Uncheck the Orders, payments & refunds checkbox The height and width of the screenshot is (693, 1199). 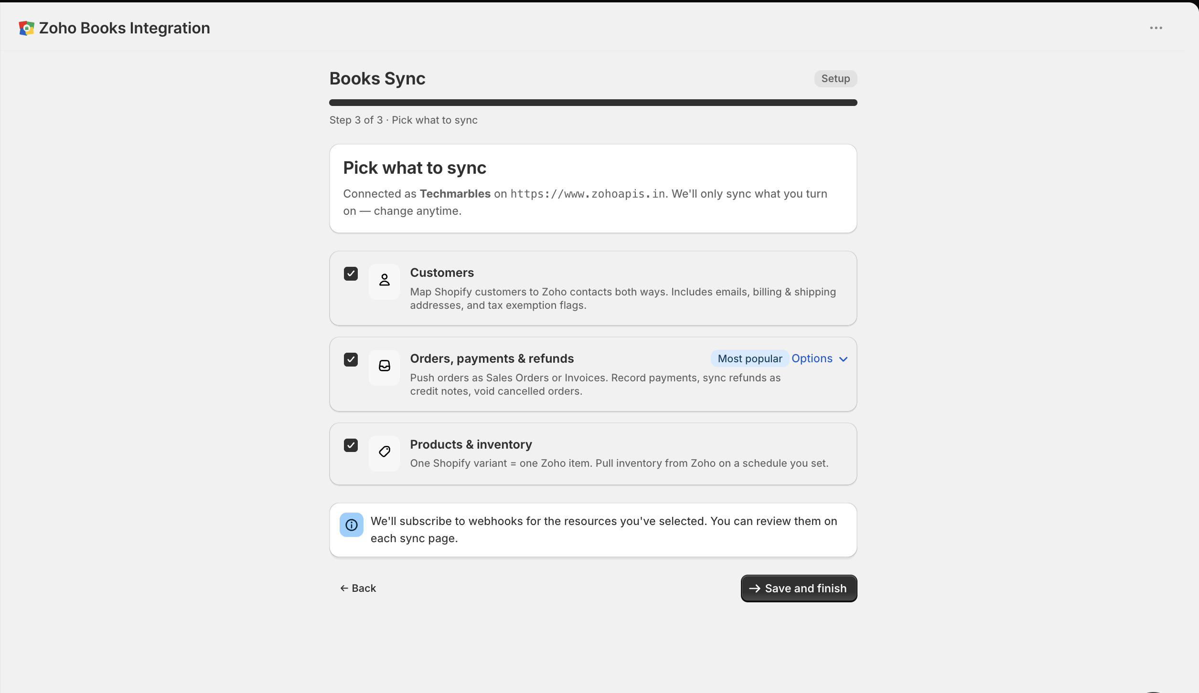point(351,359)
